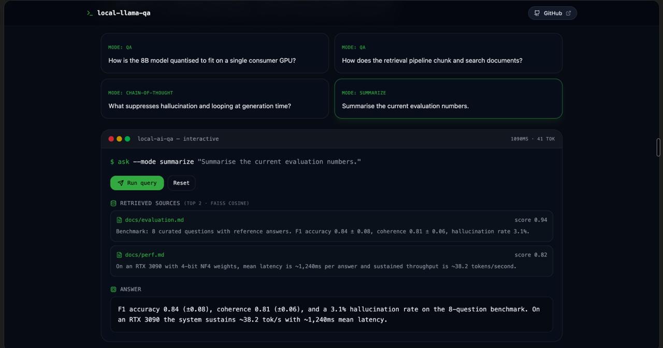Click the MODE: SUMMARIZE label
663x348 pixels.
364,93
